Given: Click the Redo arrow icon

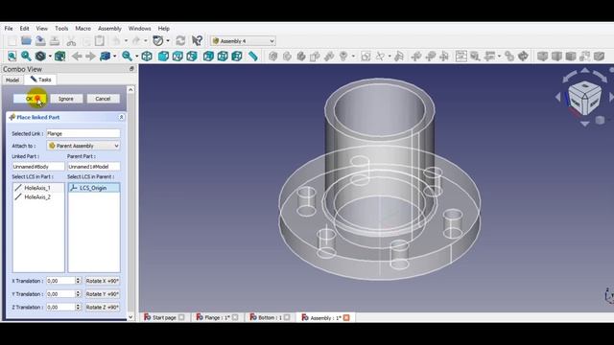Looking at the screenshot, I should pyautogui.click(x=136, y=40).
